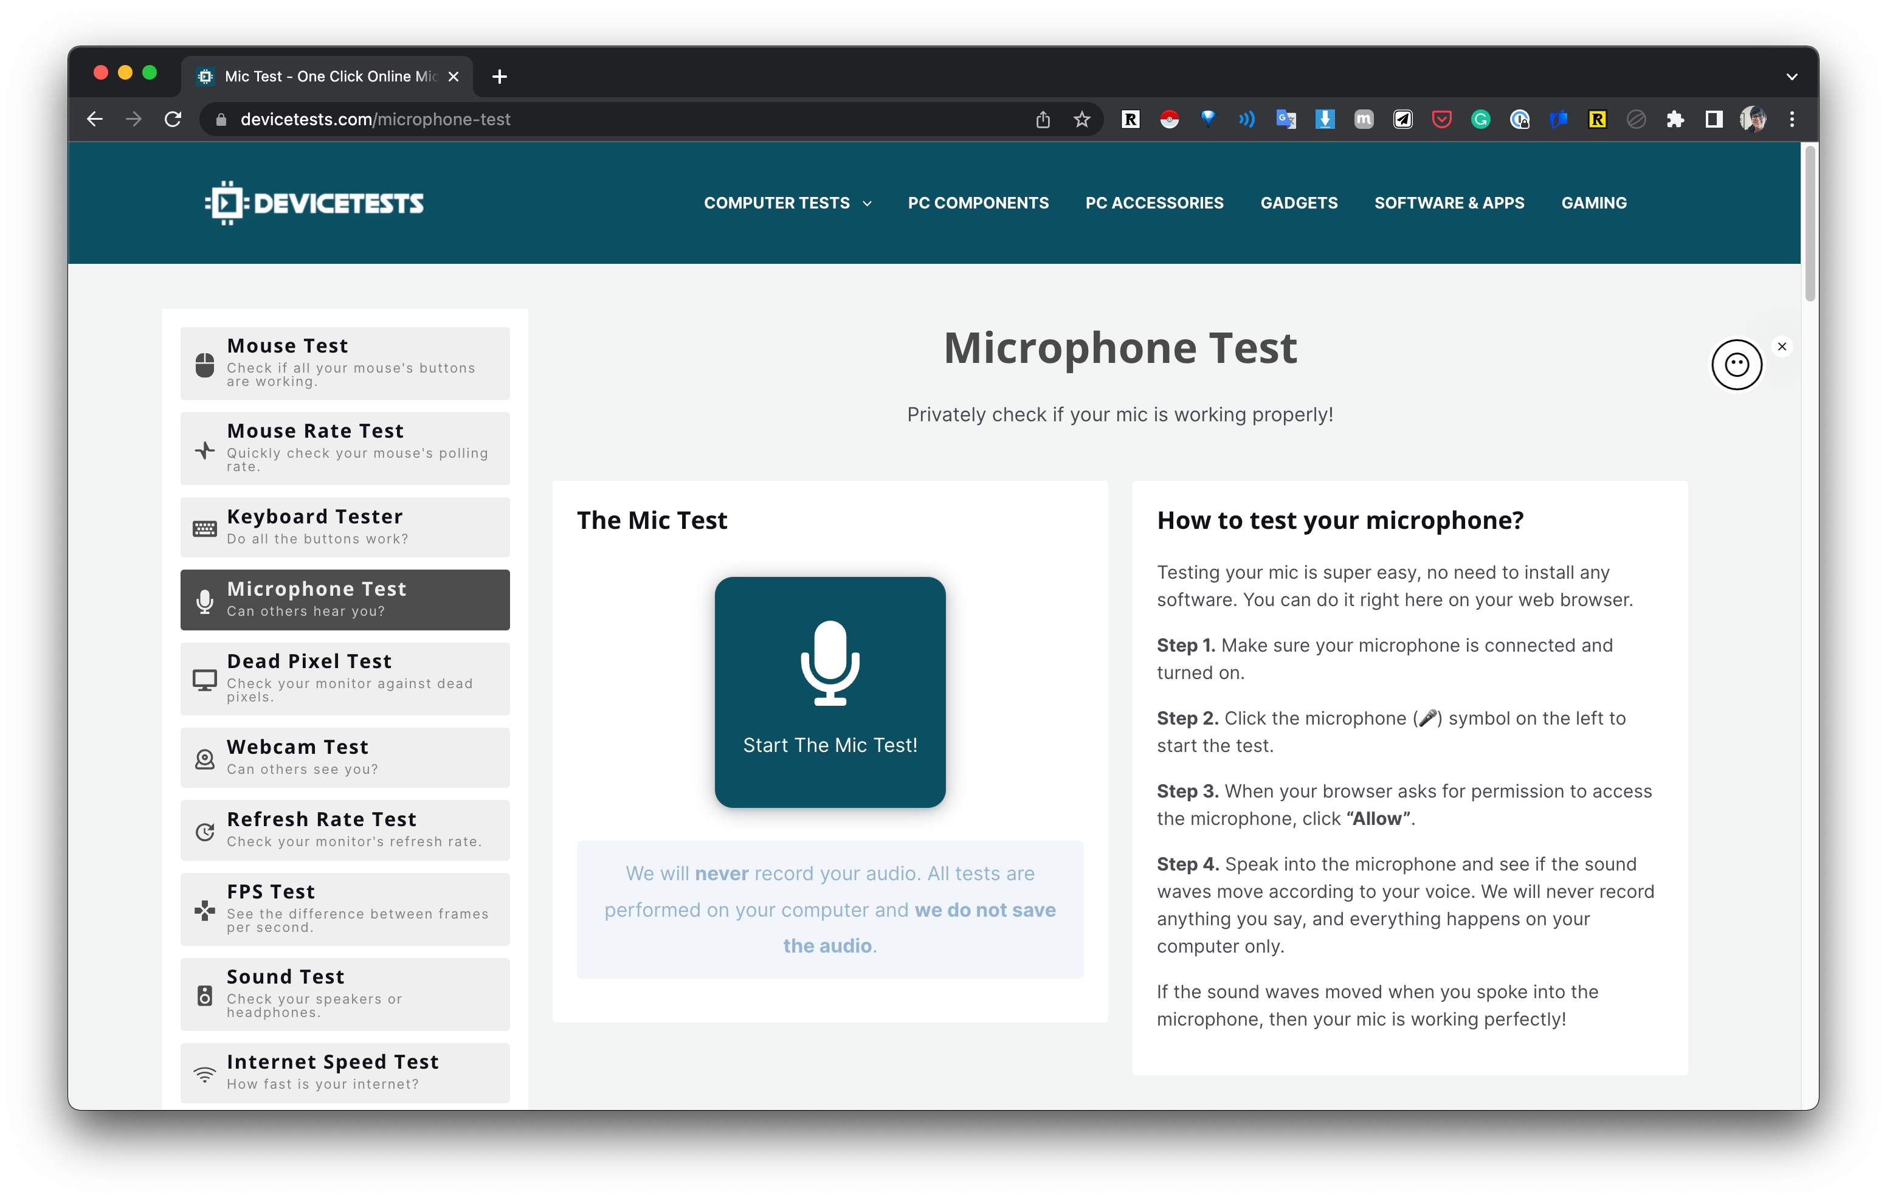This screenshot has height=1200, width=1887.
Task: Open the Chrome three-dot menu
Action: point(1792,119)
